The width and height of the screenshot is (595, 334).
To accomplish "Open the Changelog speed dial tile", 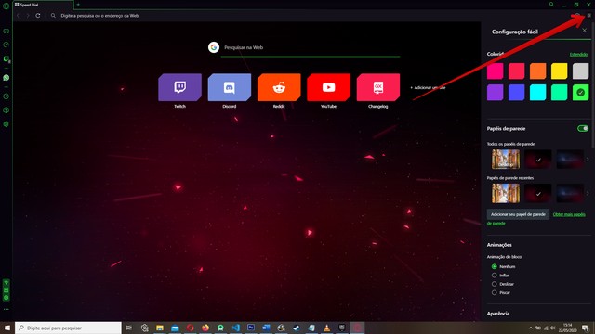I will (378, 87).
